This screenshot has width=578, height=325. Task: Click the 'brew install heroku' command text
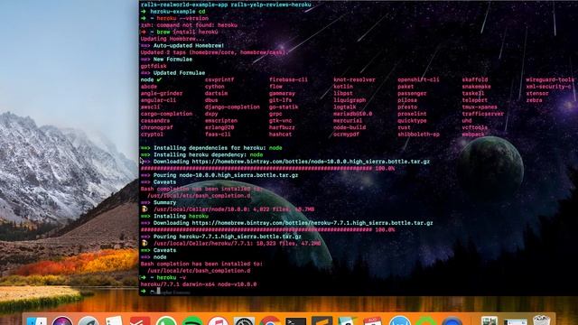(187, 32)
